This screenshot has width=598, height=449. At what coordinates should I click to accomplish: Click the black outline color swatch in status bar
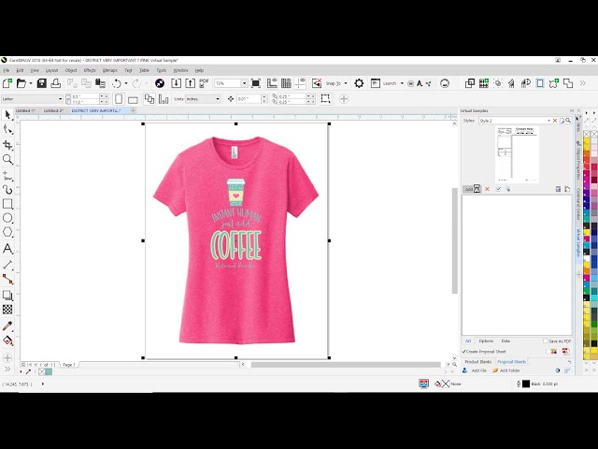coord(526,384)
